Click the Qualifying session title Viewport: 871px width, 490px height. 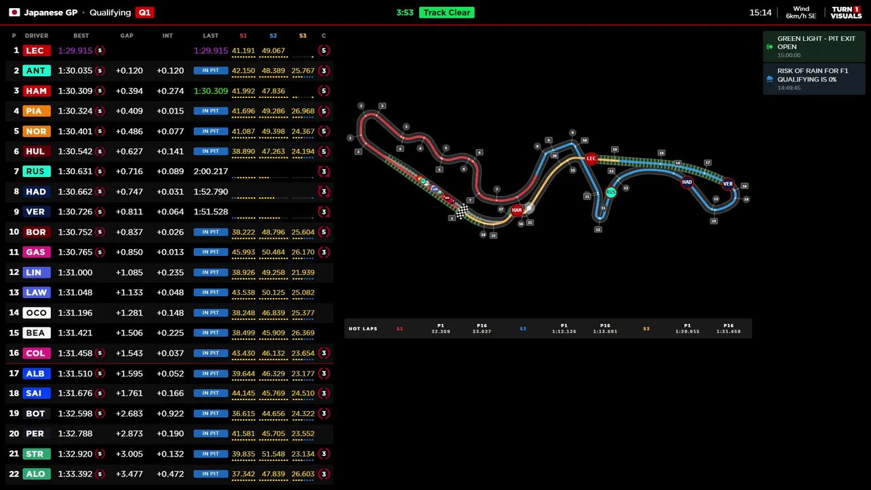coord(110,12)
